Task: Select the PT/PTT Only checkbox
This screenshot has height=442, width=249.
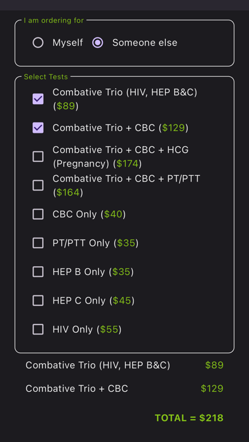Action: (38, 243)
